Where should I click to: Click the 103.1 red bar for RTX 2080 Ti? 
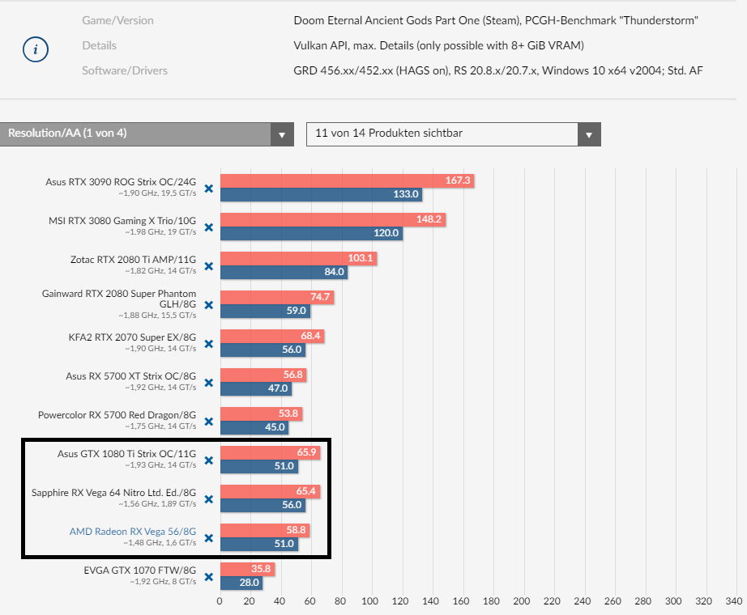(298, 258)
